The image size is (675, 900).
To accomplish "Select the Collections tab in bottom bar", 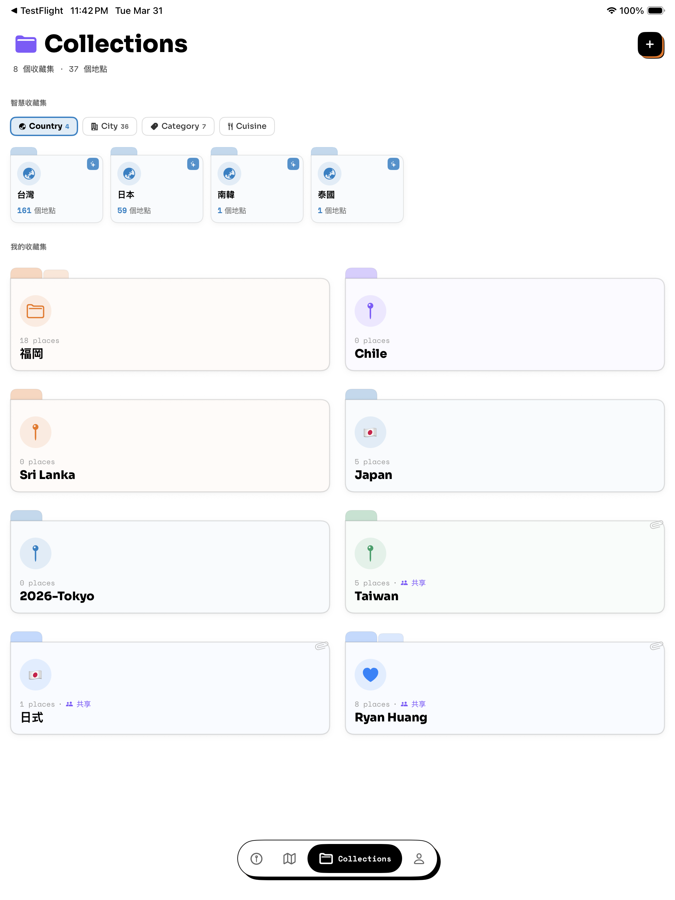I will [x=355, y=858].
